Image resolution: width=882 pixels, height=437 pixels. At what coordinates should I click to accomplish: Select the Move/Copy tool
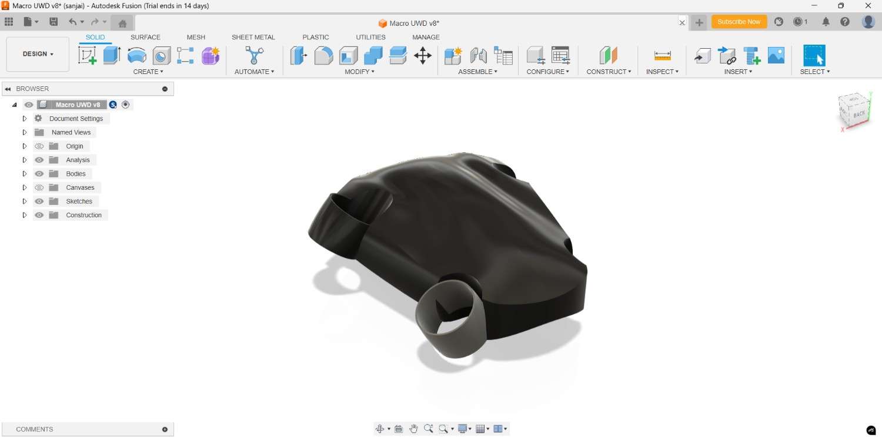[x=423, y=56]
